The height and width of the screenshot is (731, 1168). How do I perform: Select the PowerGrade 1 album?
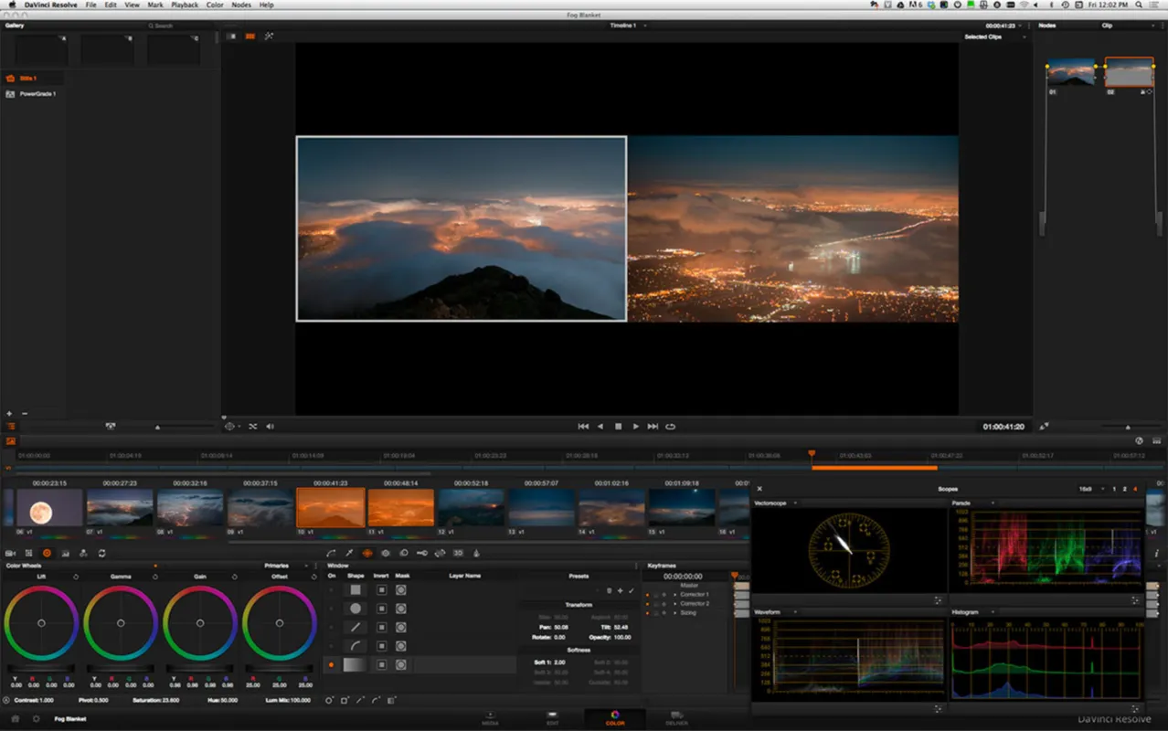37,94
